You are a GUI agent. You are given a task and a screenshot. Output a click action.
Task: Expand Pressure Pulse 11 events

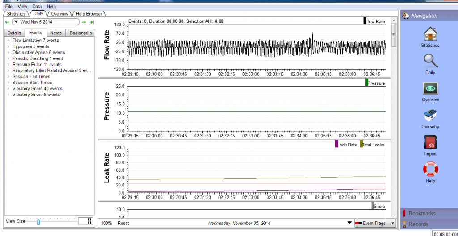(x=8, y=65)
